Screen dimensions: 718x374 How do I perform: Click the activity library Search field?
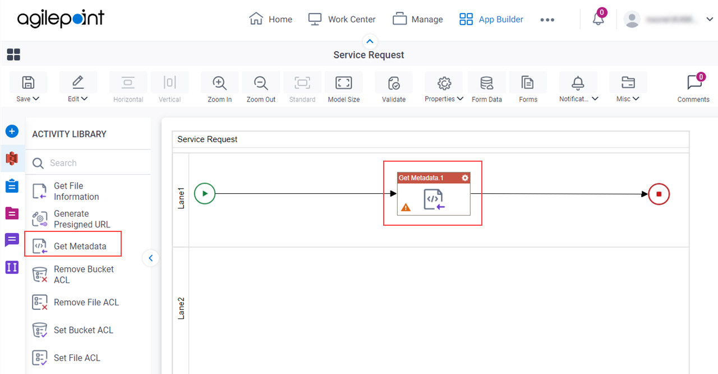[x=89, y=163]
